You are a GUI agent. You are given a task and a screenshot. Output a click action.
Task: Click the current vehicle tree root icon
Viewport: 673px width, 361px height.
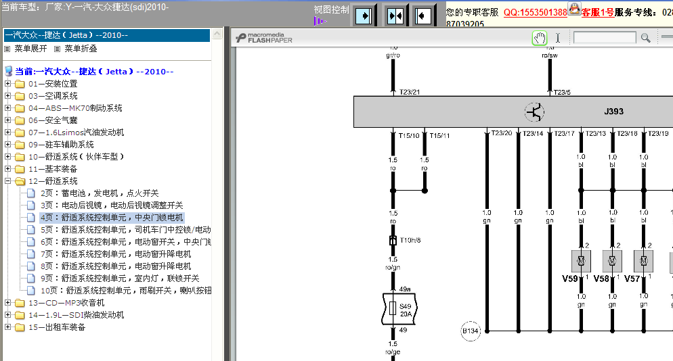(9, 71)
